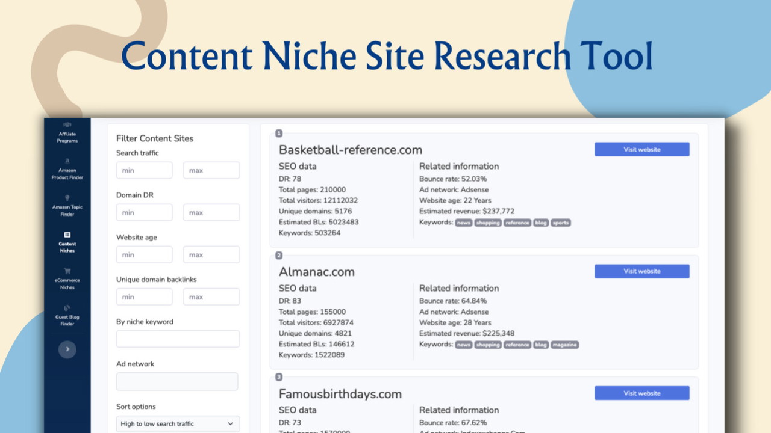Open Amazon Product Finder icon
Screen dimensions: 771x433
[67, 161]
